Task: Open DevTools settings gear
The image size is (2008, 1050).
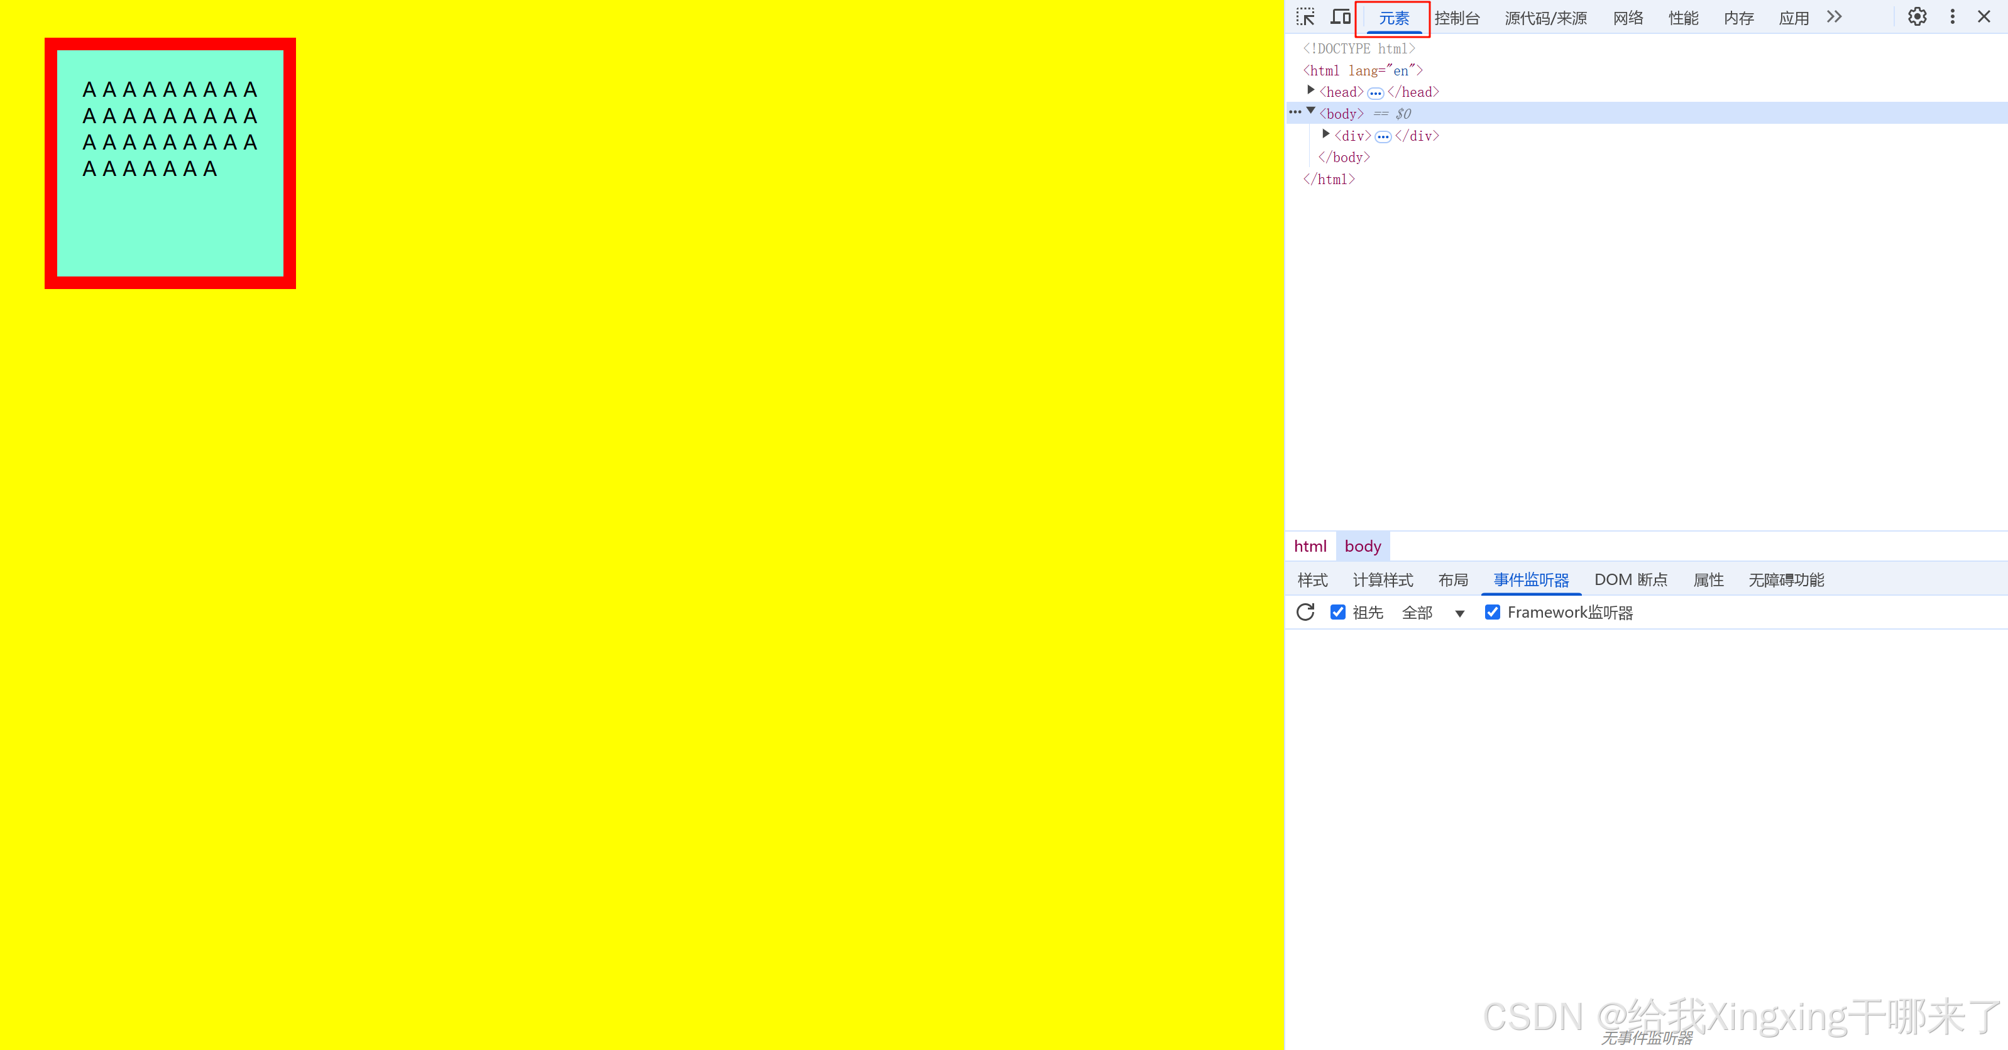Action: click(1917, 17)
